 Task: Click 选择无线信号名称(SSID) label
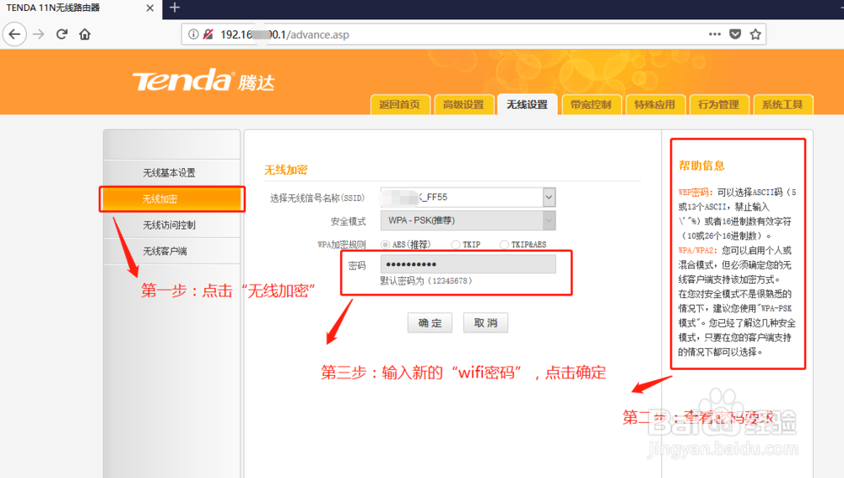tap(317, 198)
